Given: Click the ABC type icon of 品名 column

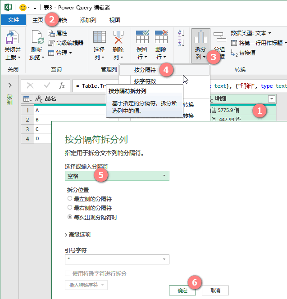Looking at the screenshot, I should (39, 99).
